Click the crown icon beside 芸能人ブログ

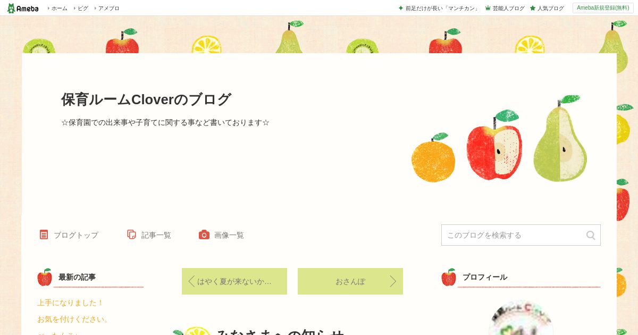coord(488,8)
